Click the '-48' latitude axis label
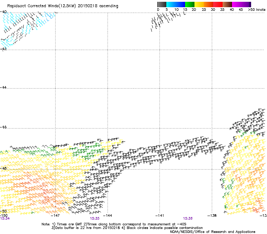The image size is (267, 234). (3, 168)
